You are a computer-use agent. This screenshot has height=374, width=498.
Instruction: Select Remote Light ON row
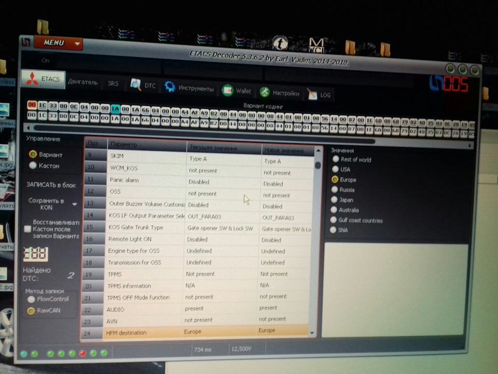[x=197, y=239]
